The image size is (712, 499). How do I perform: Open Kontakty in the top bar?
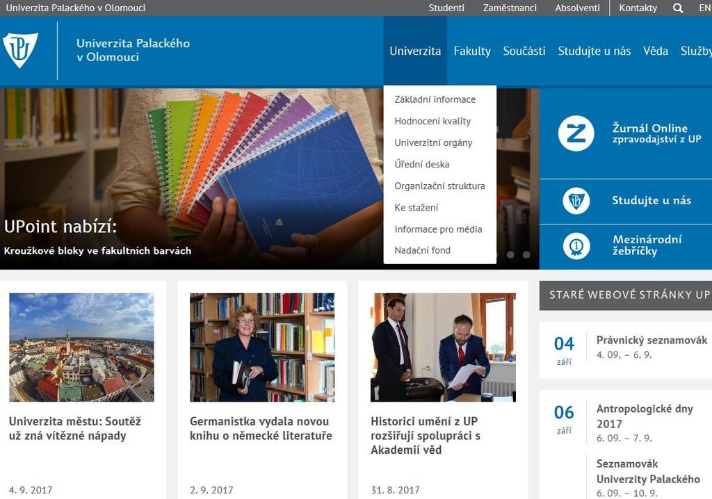tap(638, 8)
